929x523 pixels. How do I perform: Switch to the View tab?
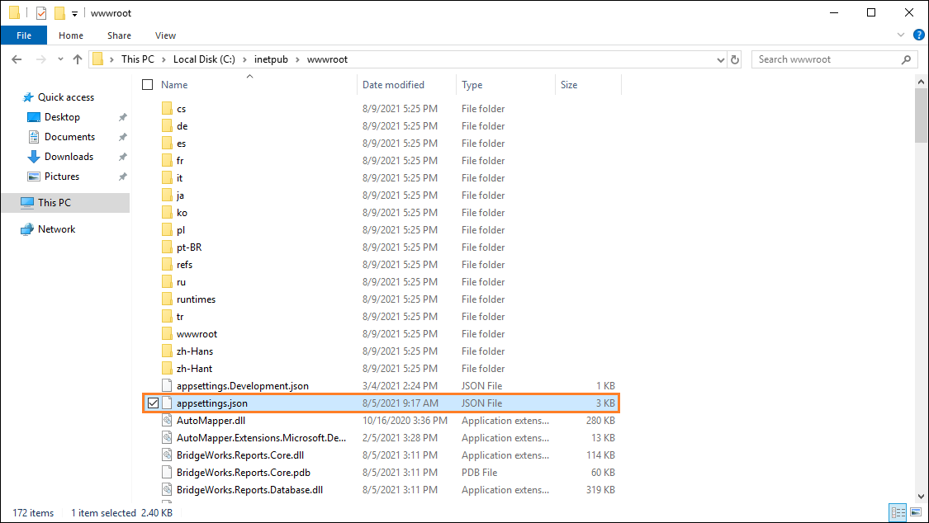tap(165, 35)
